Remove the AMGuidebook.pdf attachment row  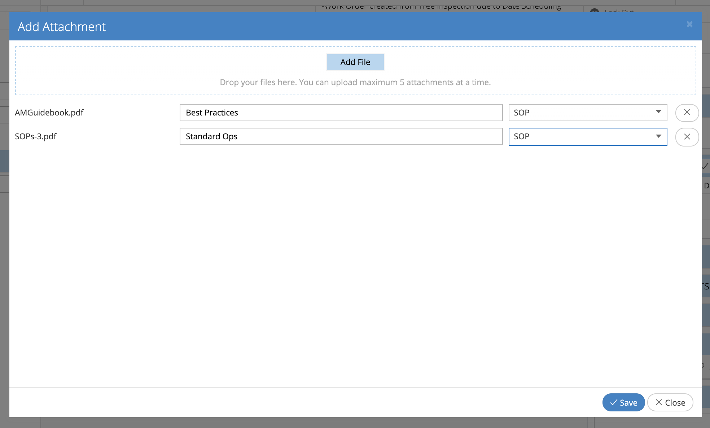(x=687, y=113)
